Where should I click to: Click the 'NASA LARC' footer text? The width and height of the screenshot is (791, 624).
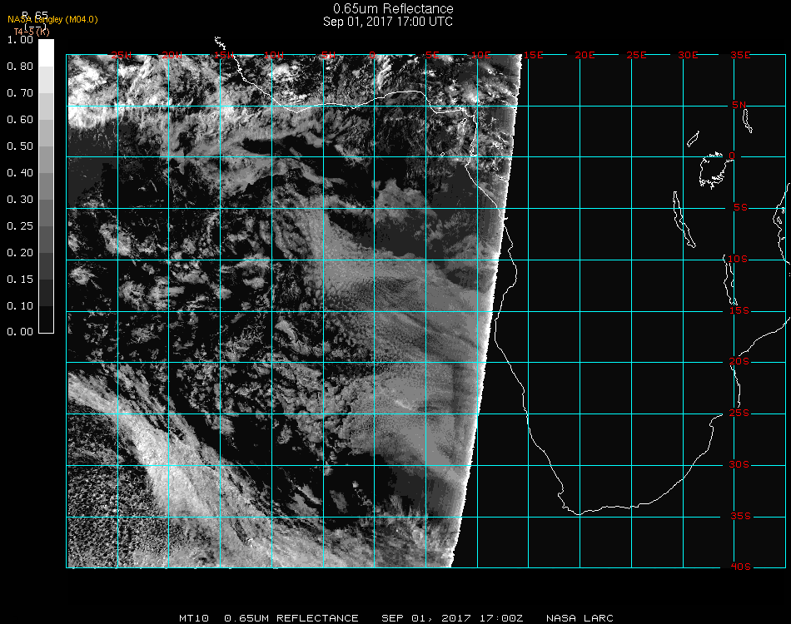[x=580, y=618]
